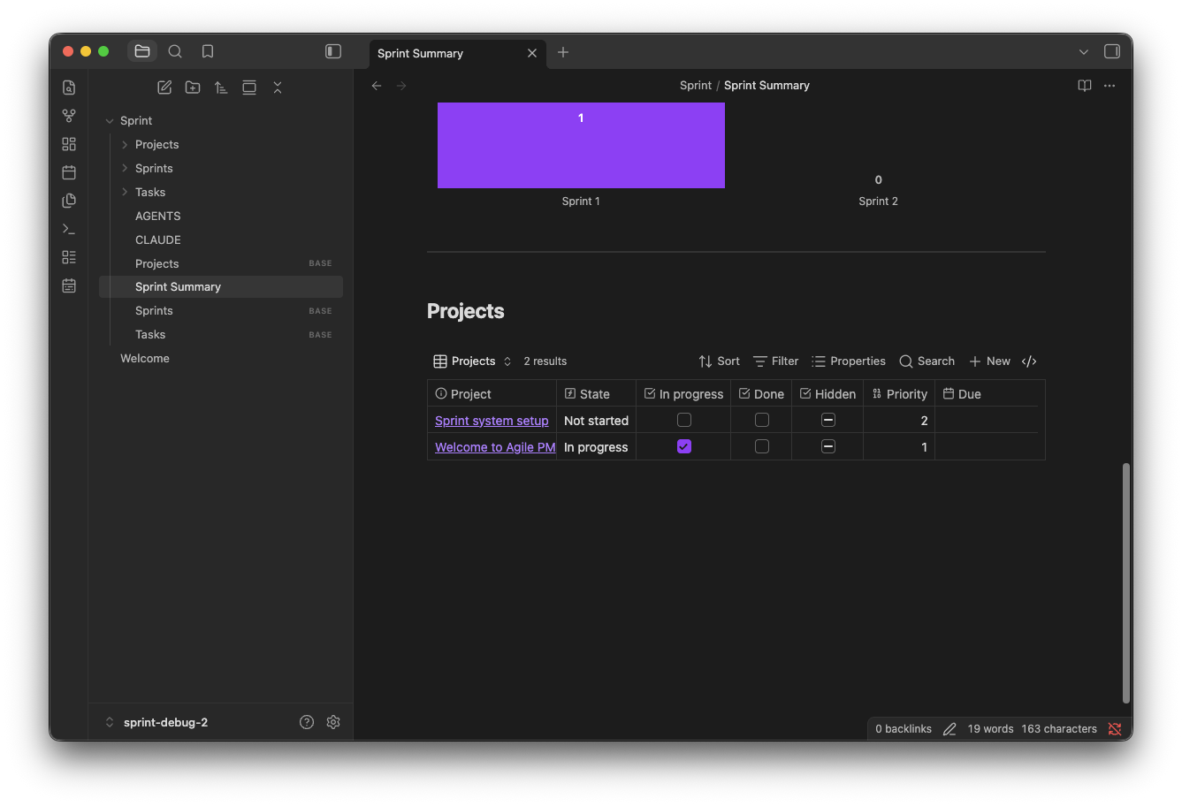
Task: Open settings gear icon
Action: point(333,722)
